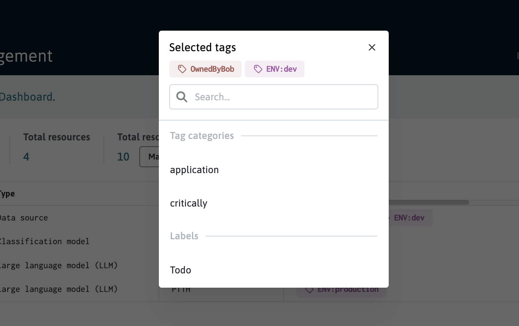Image resolution: width=519 pixels, height=326 pixels.
Task: Click the horizontal scrollbar above the table tags
Action: tap(428, 202)
